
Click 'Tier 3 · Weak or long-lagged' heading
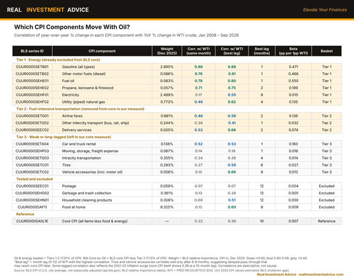63,137
